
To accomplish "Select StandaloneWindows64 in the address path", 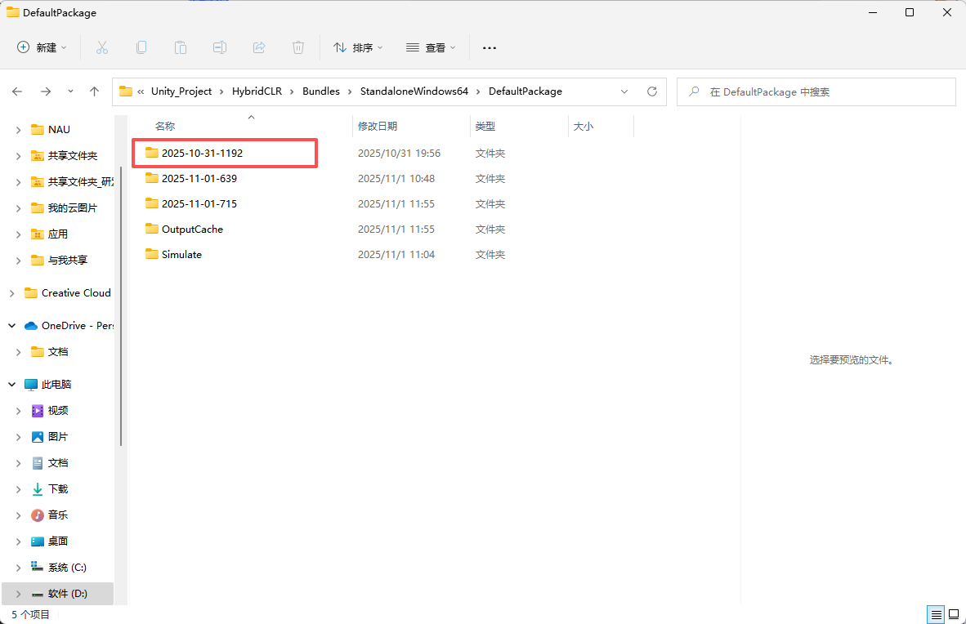I will [x=414, y=91].
